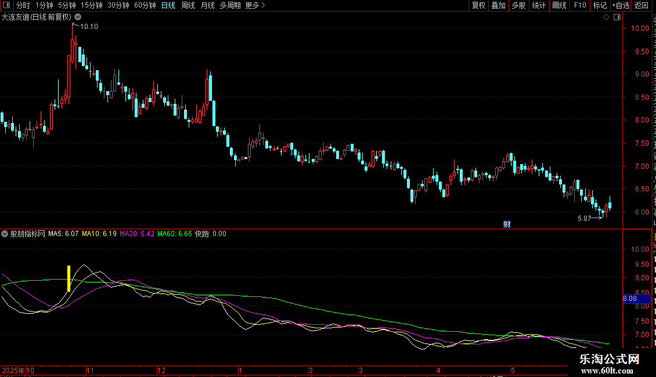Open the dropdown next to 大连友谊(日线.前复权)
This screenshot has height=377, width=656.
[x=78, y=17]
